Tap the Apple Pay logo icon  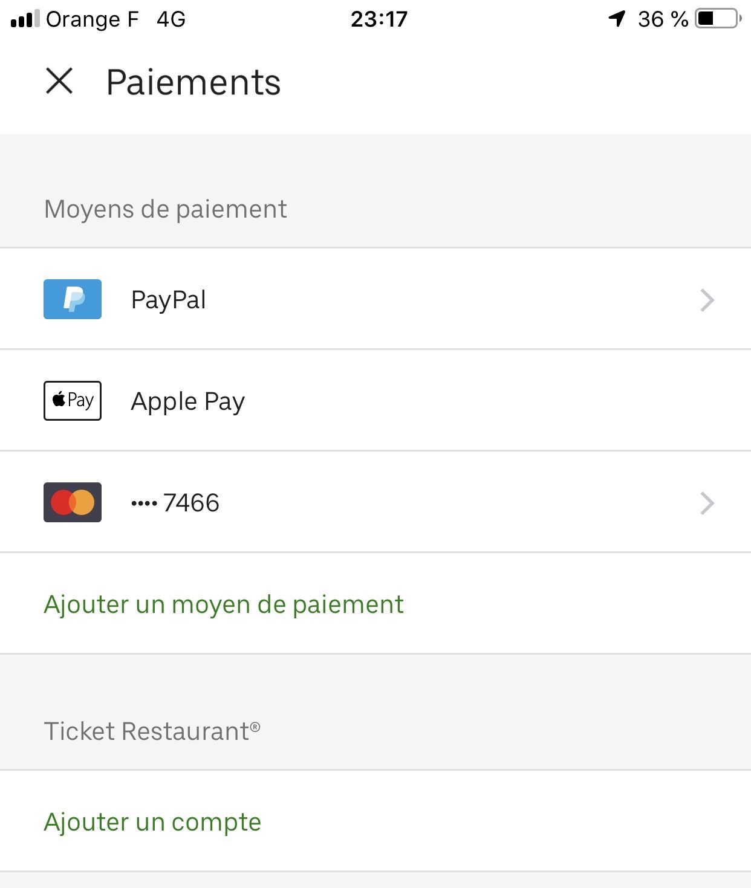[x=73, y=401]
